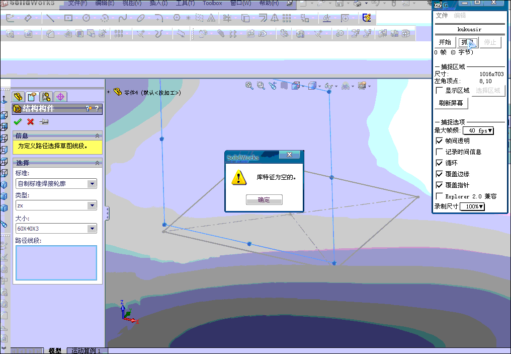Click the Zoom to Area icon
This screenshot has width=511, height=354.
(x=261, y=86)
